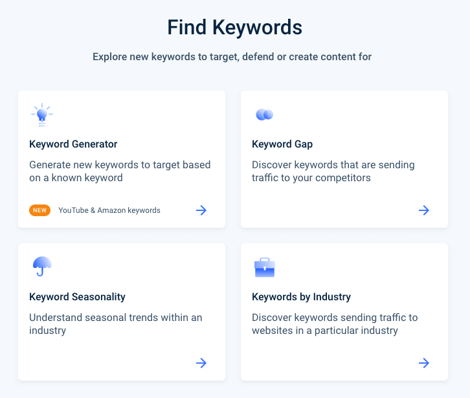Click the lightbulb icon on Keyword Generator
The height and width of the screenshot is (398, 470).
[42, 115]
